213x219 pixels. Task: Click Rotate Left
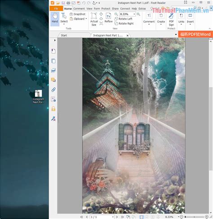pos(124,19)
